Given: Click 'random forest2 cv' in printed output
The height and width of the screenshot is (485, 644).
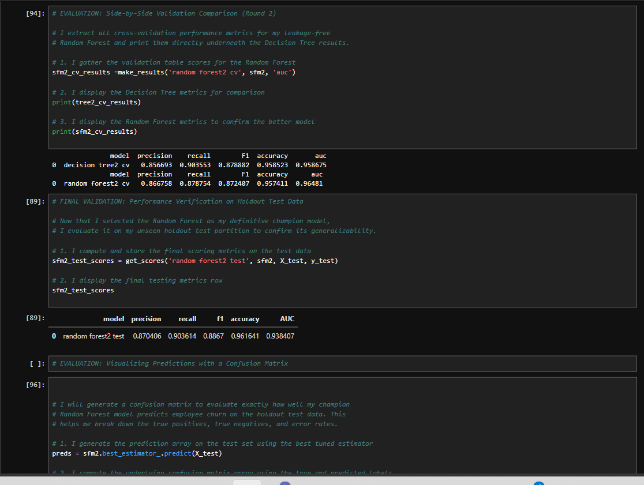Looking at the screenshot, I should click(96, 183).
